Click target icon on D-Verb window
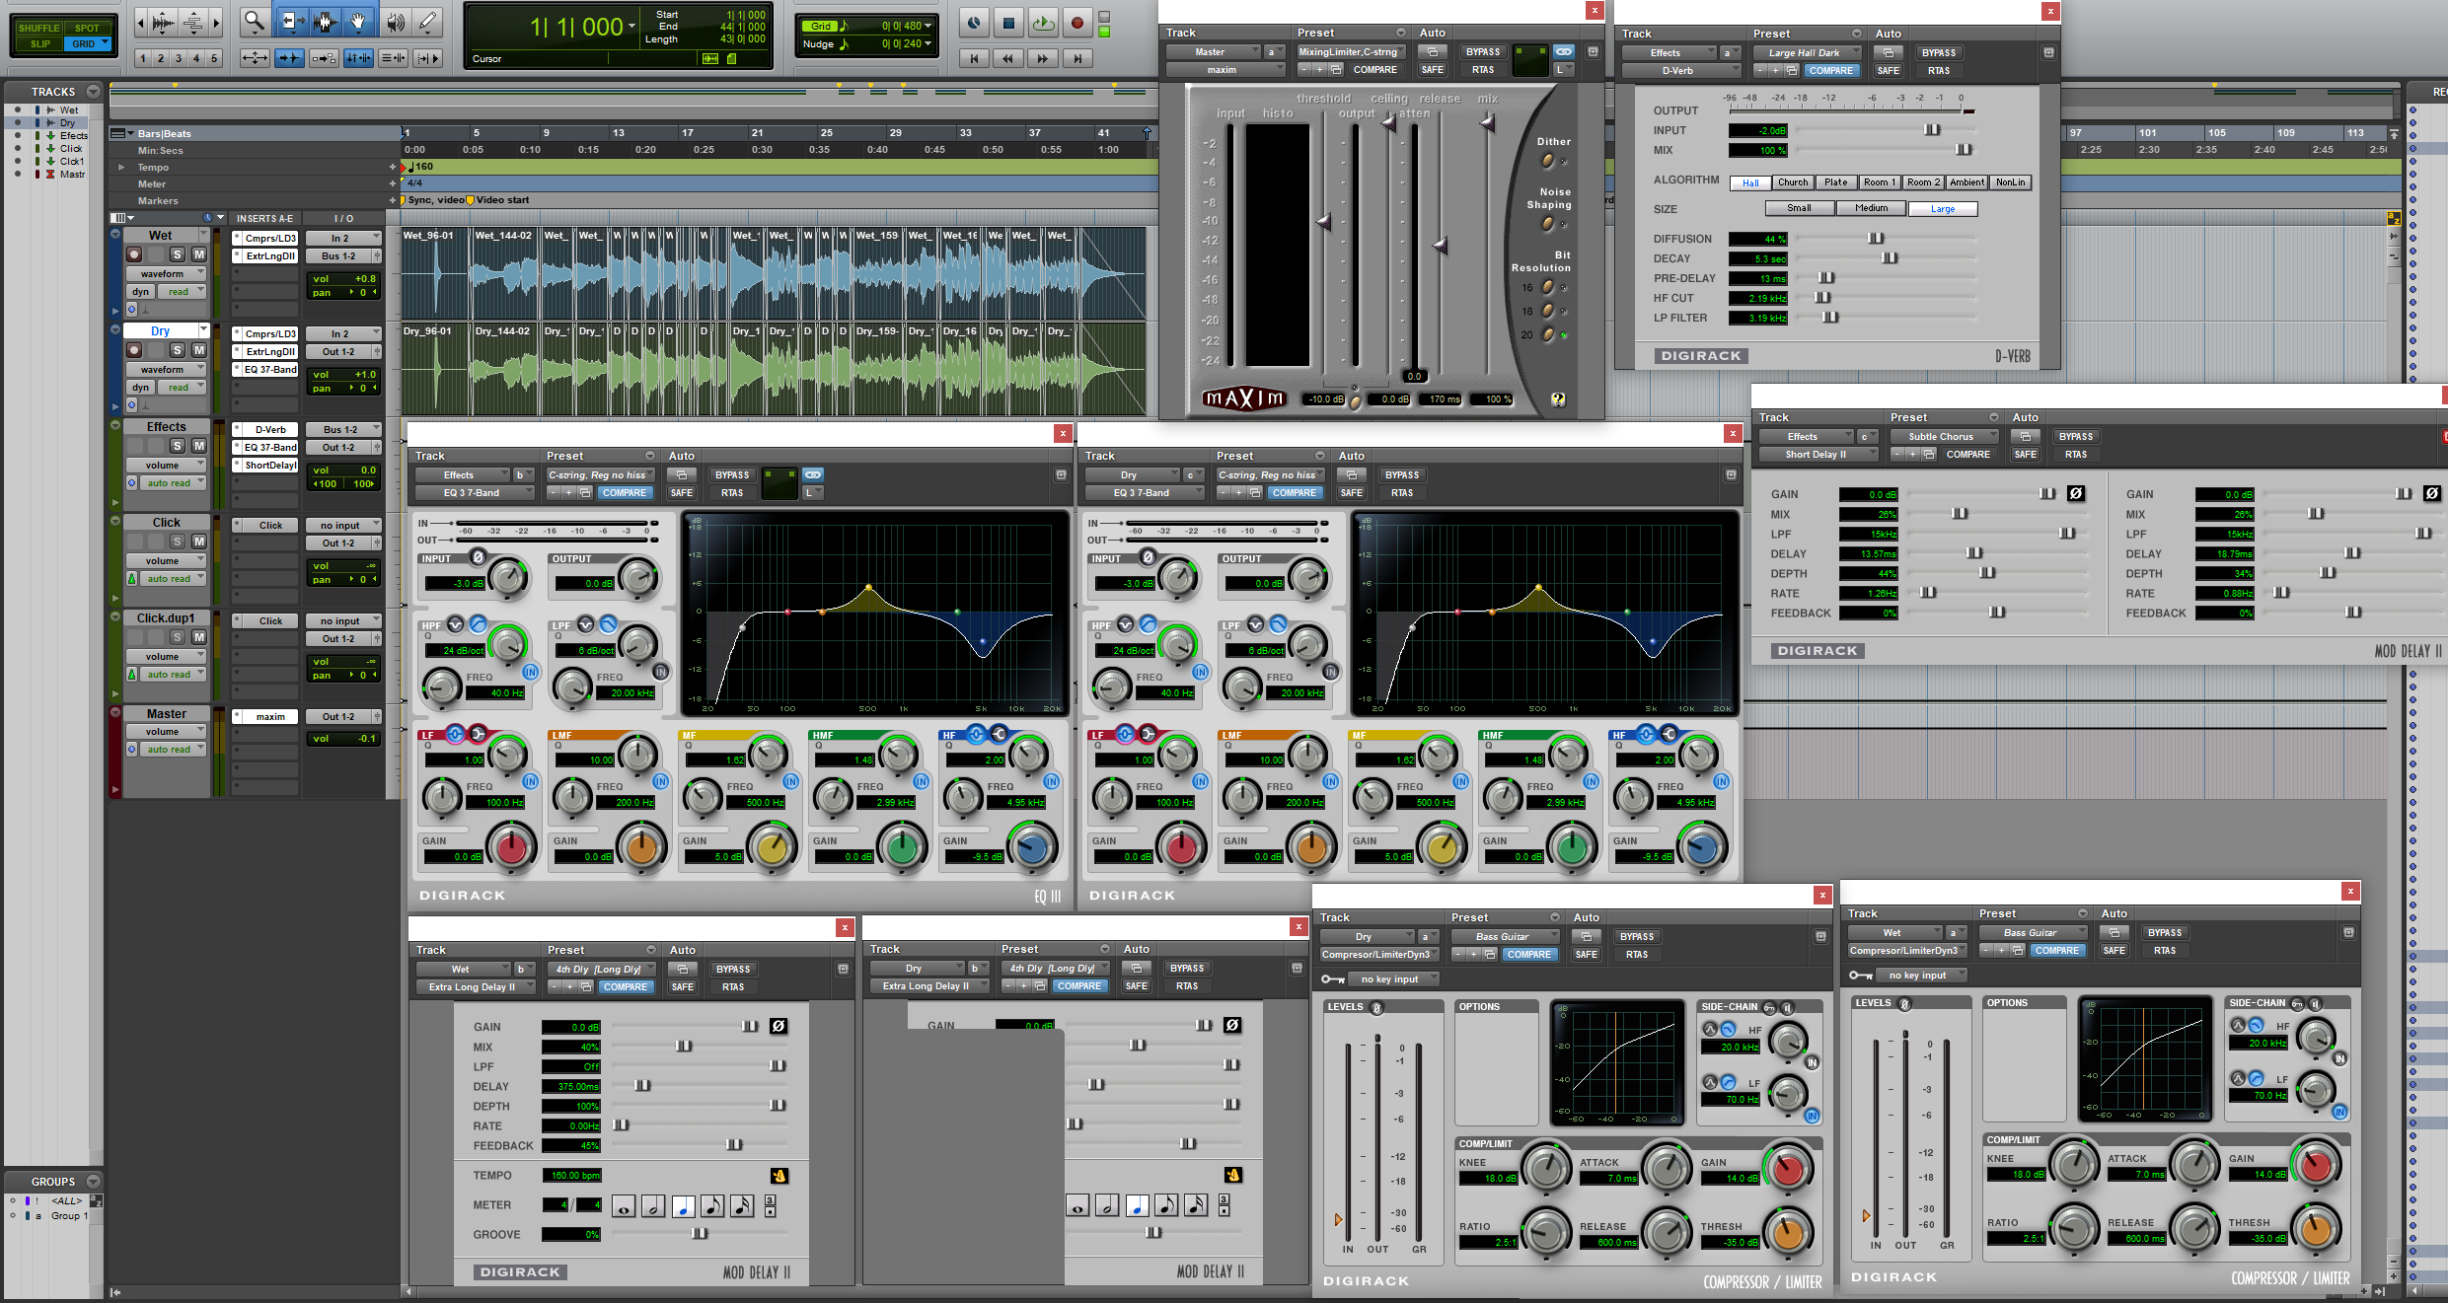2448x1303 pixels. (2048, 52)
